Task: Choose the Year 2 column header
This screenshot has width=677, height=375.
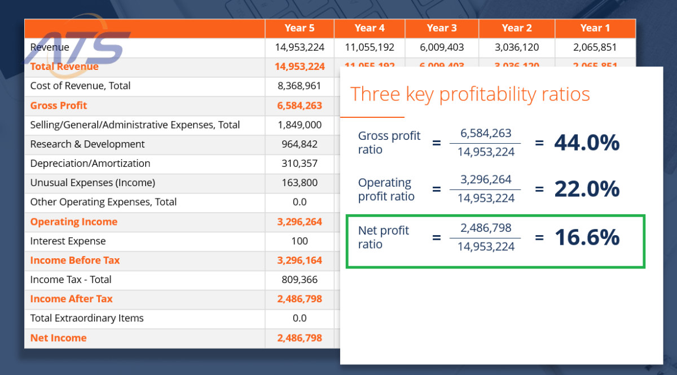Action: click(x=517, y=28)
